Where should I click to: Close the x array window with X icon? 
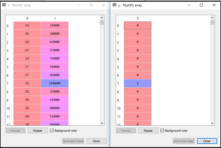point(104,5)
